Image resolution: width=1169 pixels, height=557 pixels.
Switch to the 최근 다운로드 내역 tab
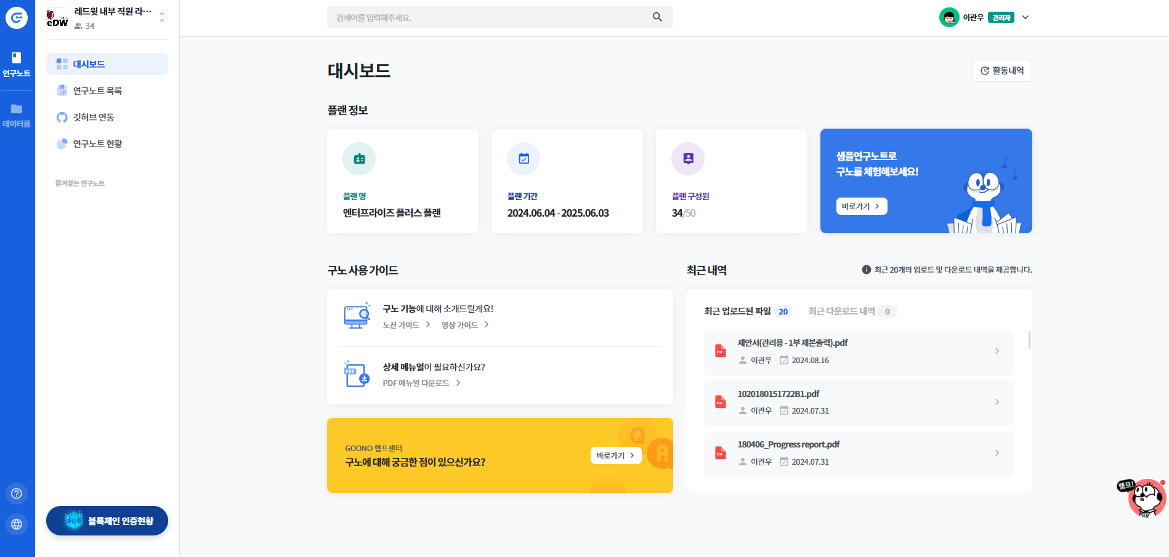(x=841, y=311)
